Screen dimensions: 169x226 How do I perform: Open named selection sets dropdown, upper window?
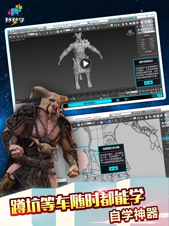point(106,26)
